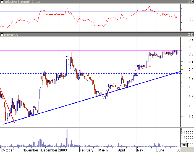Close the IMPRESA price panel
Screen dimensions: 194x152
pyautogui.click(x=192, y=34)
